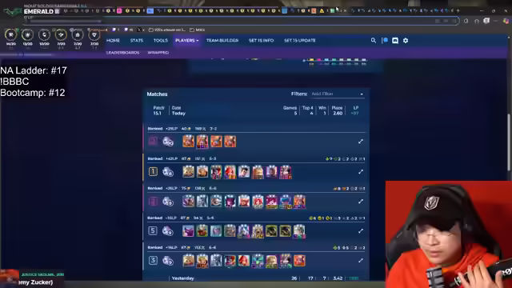Click the pink placement badge in +26LP match
The image size is (512, 288).
pos(153,201)
